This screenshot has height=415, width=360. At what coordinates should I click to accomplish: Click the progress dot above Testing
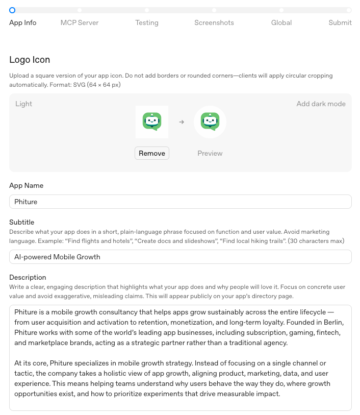(x=147, y=10)
